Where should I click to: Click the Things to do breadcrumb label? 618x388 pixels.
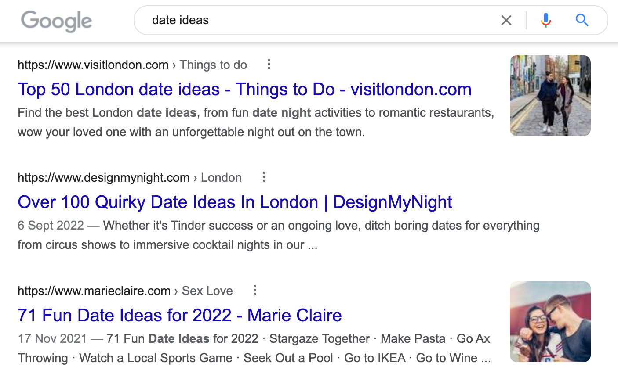pos(213,65)
